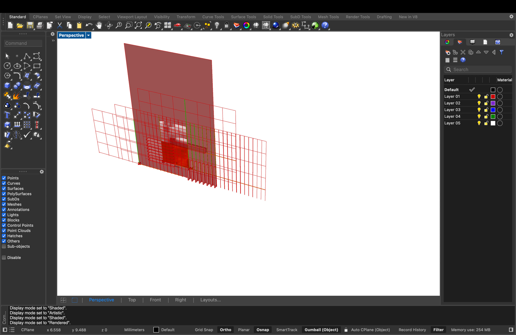This screenshot has height=335, width=516.
Task: Toggle Grid Snap in status bar
Action: tap(204, 330)
